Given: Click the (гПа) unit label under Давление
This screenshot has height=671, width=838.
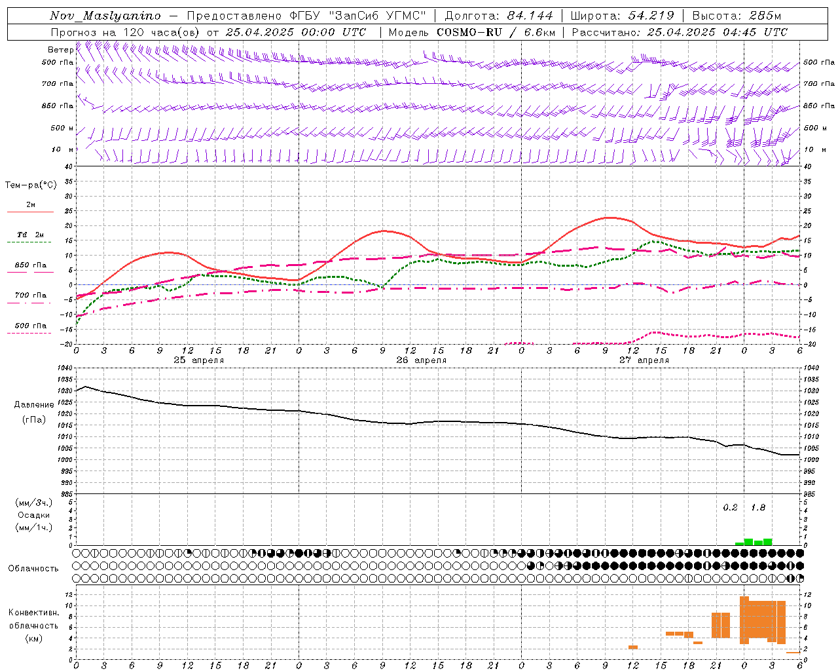Looking at the screenshot, I should (33, 419).
